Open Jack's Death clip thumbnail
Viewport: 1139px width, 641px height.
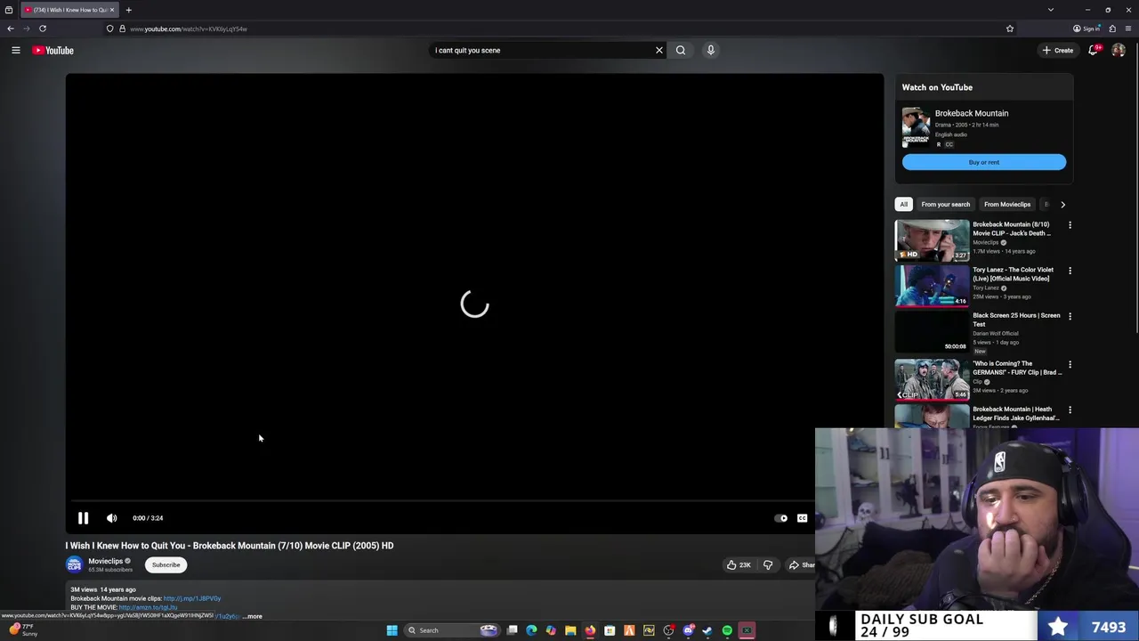932,240
